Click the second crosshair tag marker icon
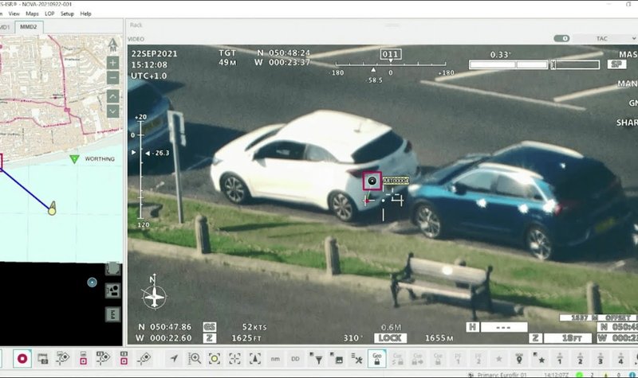The height and width of the screenshot is (378, 638). click(104, 358)
